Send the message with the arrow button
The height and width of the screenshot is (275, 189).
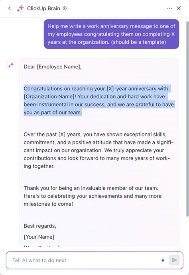click(x=174, y=260)
